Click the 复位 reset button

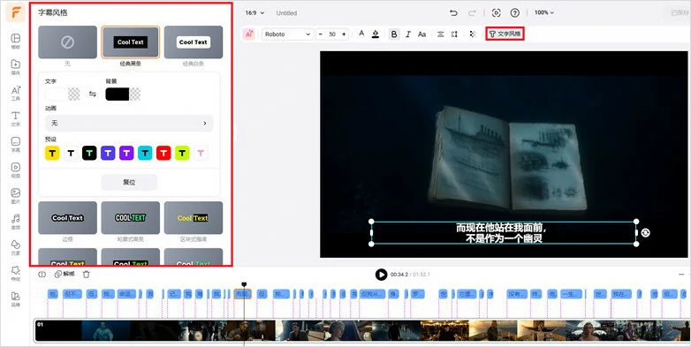point(129,182)
